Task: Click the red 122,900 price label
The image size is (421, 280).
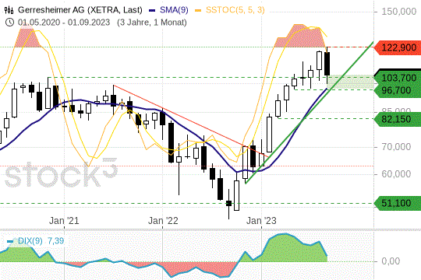Action: pyautogui.click(x=398, y=48)
